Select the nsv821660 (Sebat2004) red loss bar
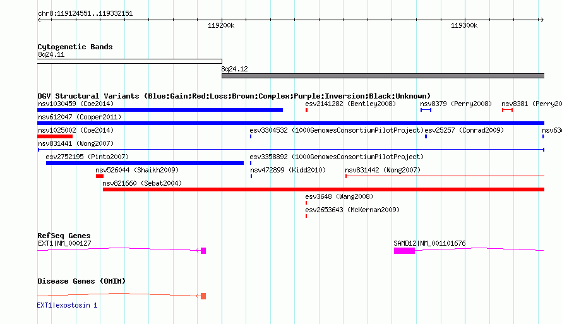The image size is (562, 324). click(x=324, y=189)
